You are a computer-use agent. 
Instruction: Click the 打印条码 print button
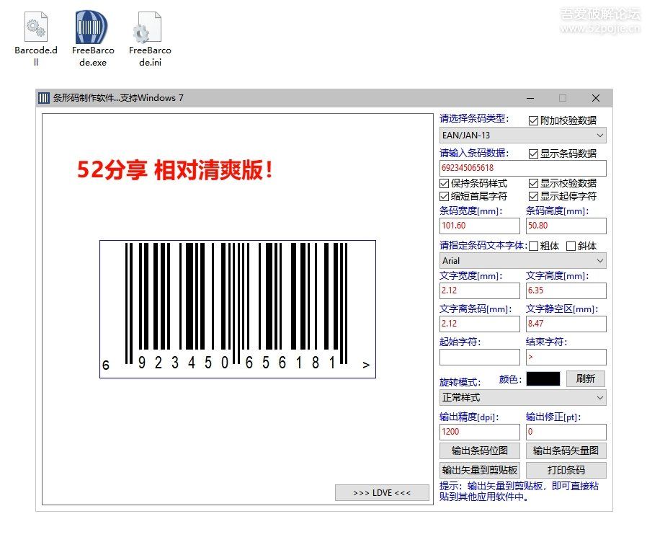point(566,471)
